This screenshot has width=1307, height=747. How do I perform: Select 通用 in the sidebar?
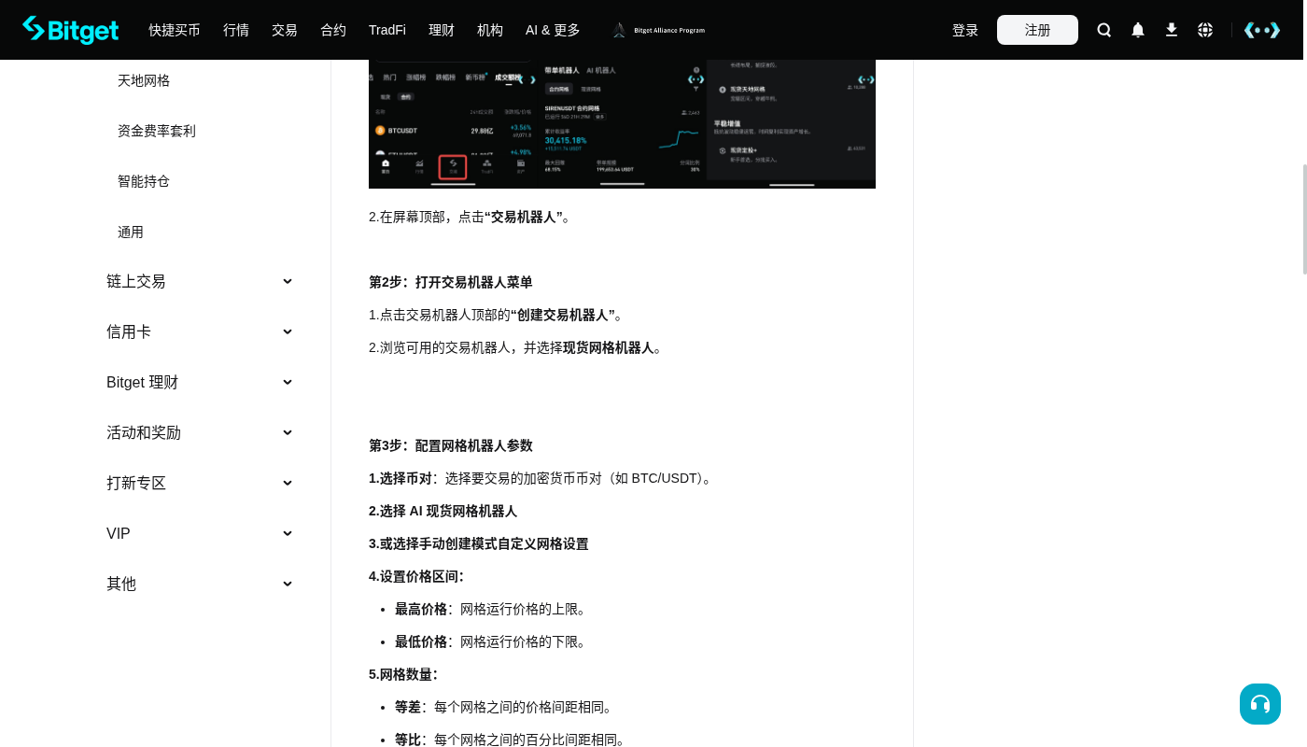point(131,232)
